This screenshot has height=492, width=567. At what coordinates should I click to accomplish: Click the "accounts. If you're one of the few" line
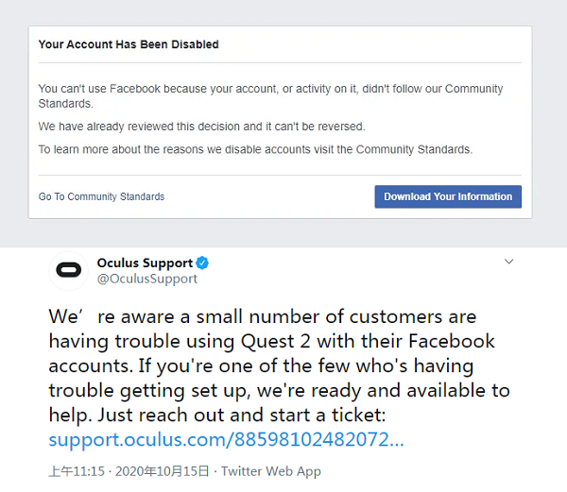tap(261, 365)
